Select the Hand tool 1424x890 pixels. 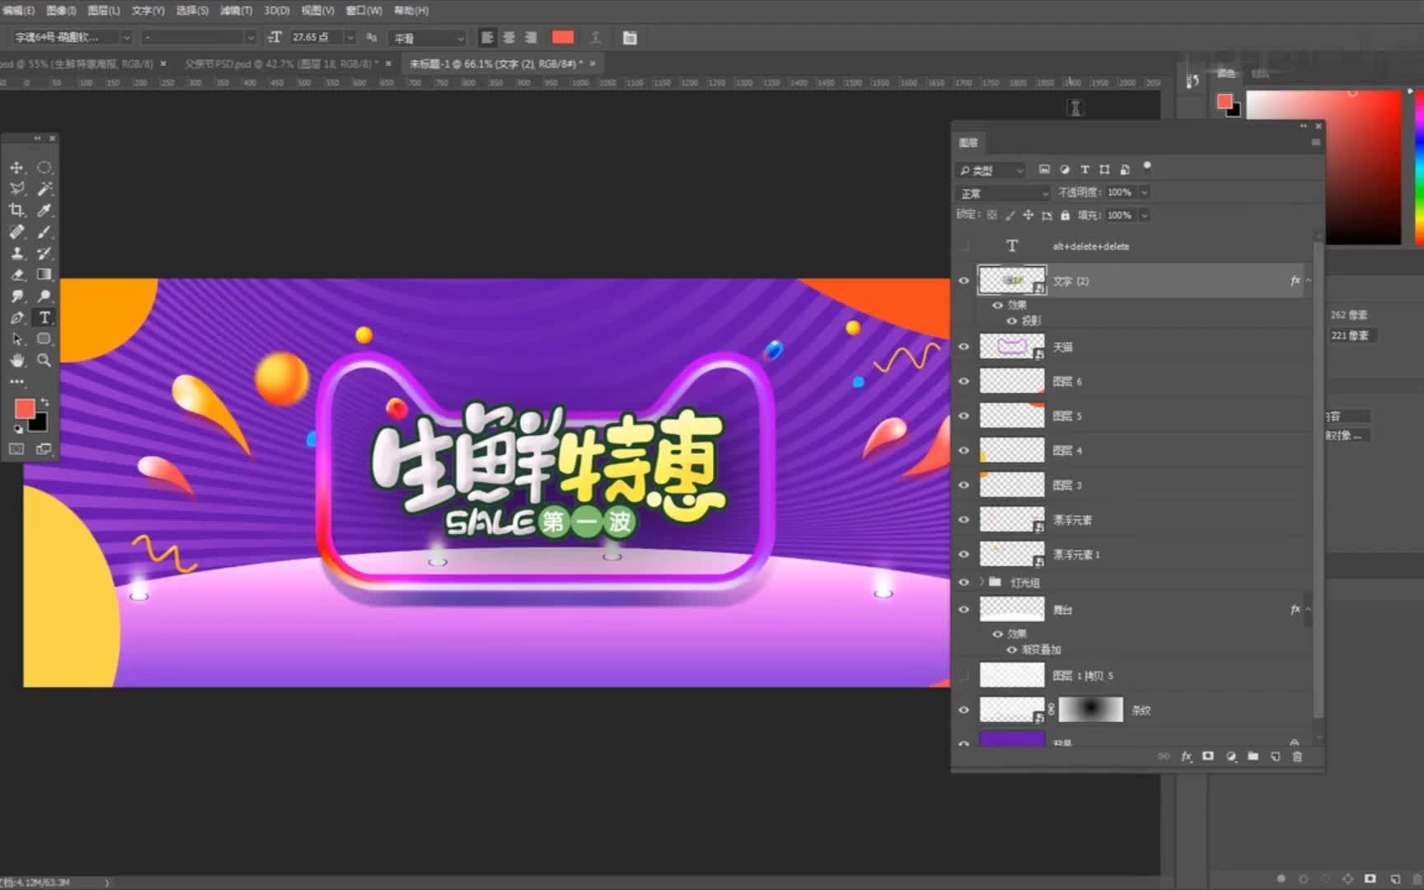(16, 360)
